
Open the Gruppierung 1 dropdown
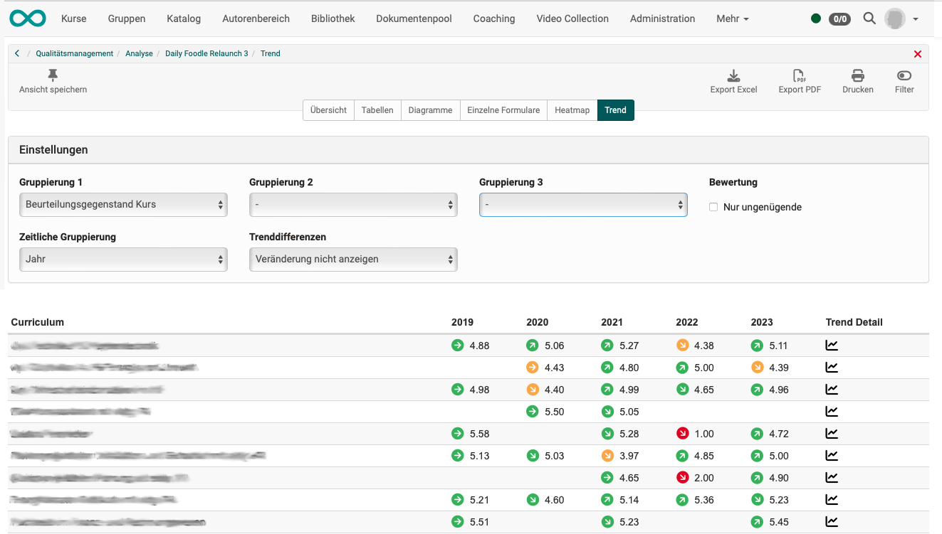point(123,204)
